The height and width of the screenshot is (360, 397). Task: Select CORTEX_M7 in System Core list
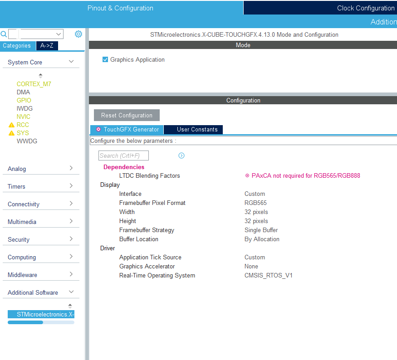[34, 84]
